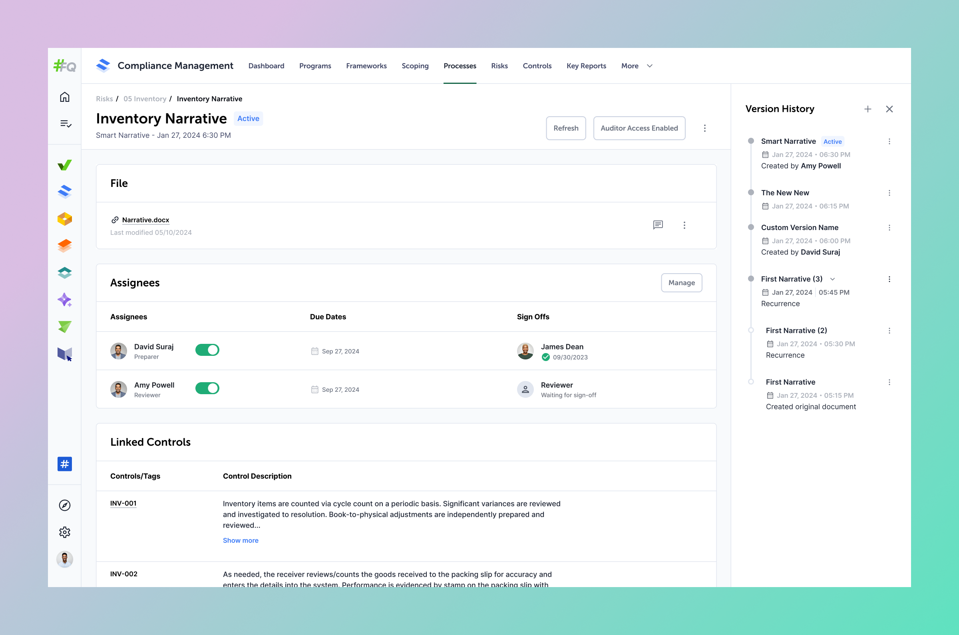Go to the Key Reports tab
The width and height of the screenshot is (959, 635).
586,66
